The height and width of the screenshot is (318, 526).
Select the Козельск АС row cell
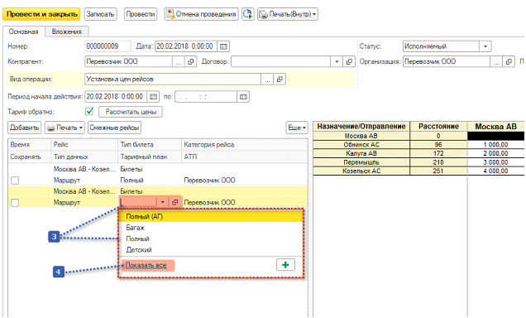pyautogui.click(x=361, y=171)
